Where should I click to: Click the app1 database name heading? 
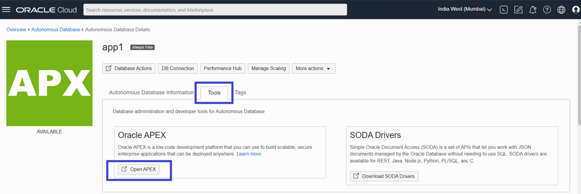click(112, 48)
